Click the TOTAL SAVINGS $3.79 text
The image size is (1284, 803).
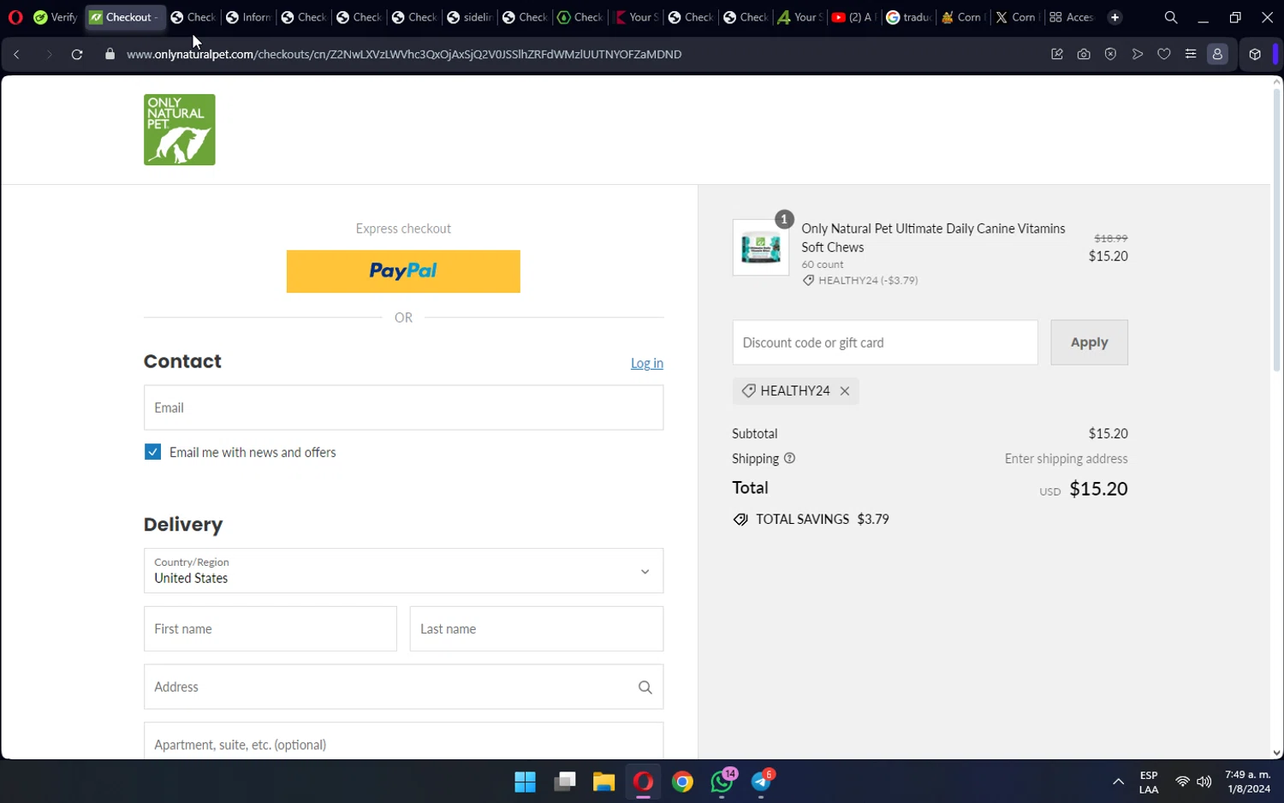[811, 520]
